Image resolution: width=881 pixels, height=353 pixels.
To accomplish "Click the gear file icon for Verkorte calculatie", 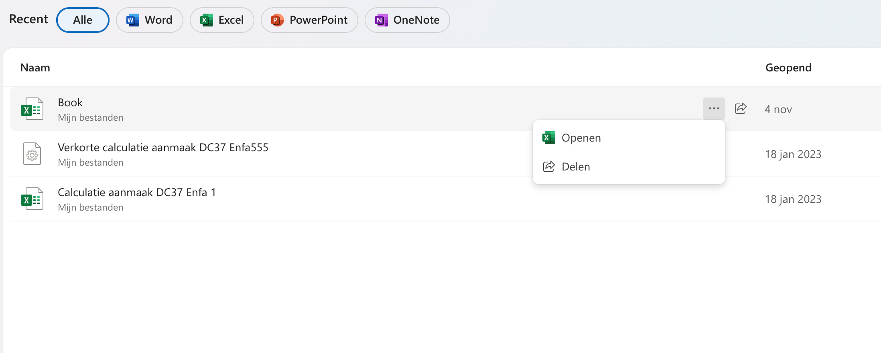I will (x=32, y=154).
